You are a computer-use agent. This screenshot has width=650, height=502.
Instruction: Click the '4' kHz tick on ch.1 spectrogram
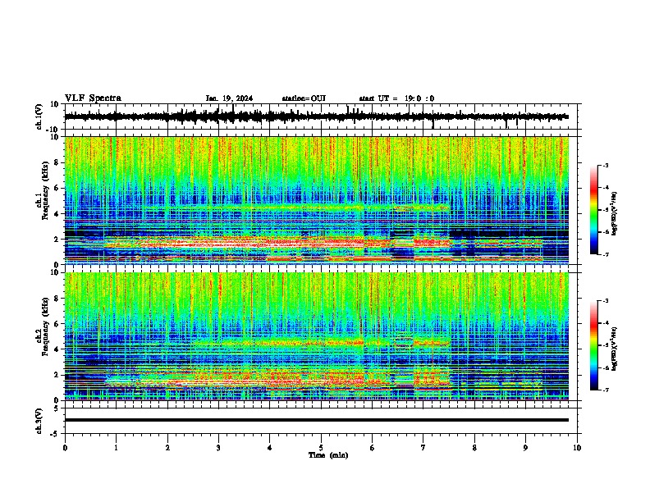click(x=57, y=214)
